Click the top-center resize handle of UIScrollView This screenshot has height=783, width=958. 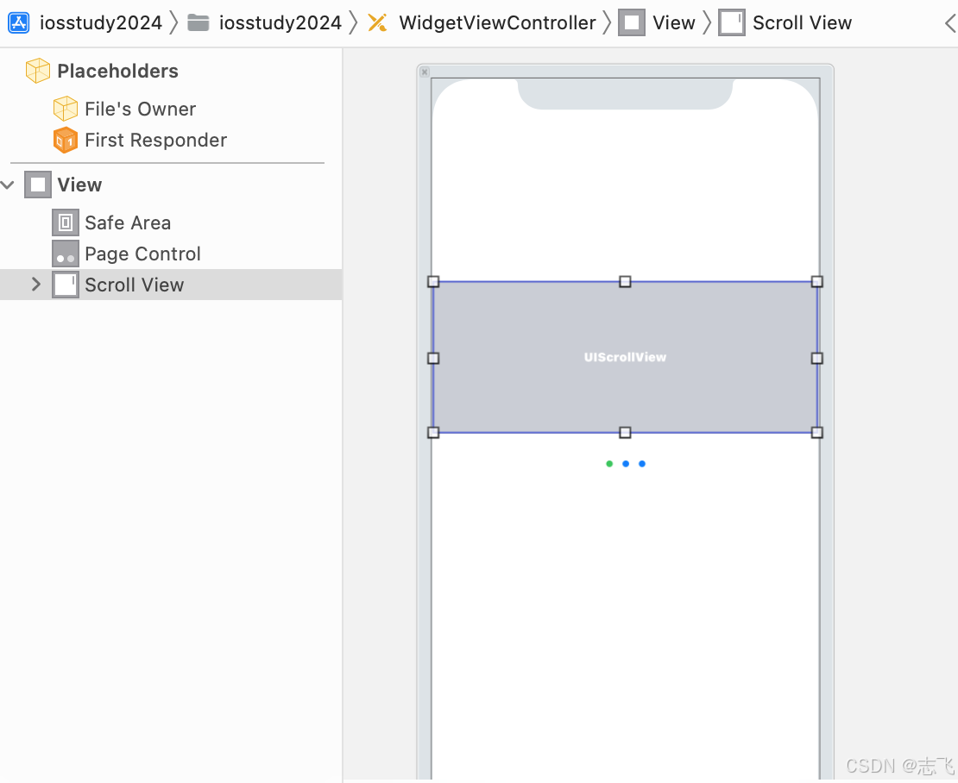click(x=625, y=281)
